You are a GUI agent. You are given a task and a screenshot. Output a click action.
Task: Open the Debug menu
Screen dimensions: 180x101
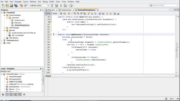tap(45, 2)
